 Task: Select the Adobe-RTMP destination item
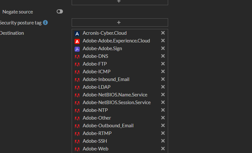[97, 133]
